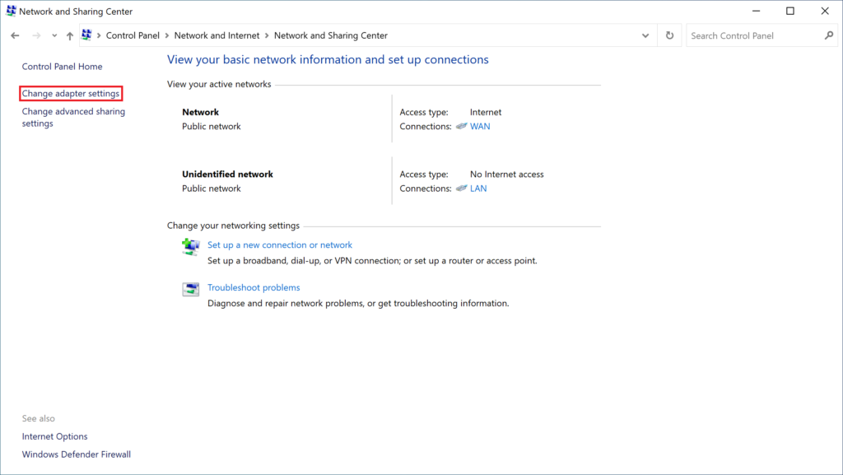Screen dimensions: 843x475
Task: Open the recent locations dropdown chevron
Action: (54, 35)
